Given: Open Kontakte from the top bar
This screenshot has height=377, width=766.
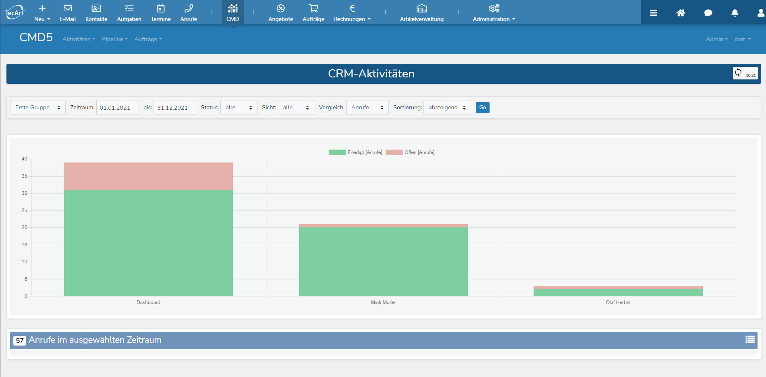Looking at the screenshot, I should pos(96,12).
